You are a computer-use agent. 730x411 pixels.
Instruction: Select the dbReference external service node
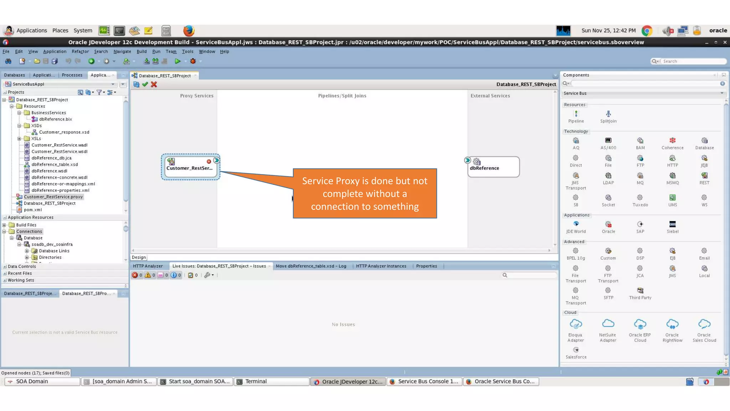point(493,167)
